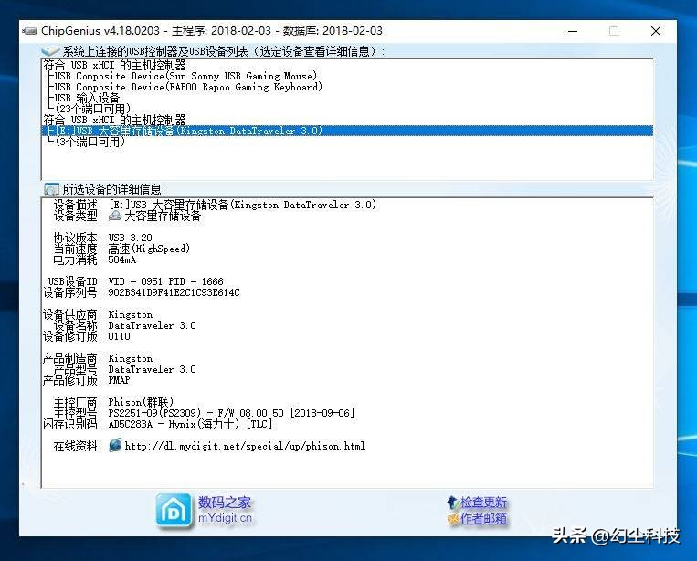Click the 作者邮箱 envelope icon
This screenshot has width=697, height=561.
coord(453,518)
